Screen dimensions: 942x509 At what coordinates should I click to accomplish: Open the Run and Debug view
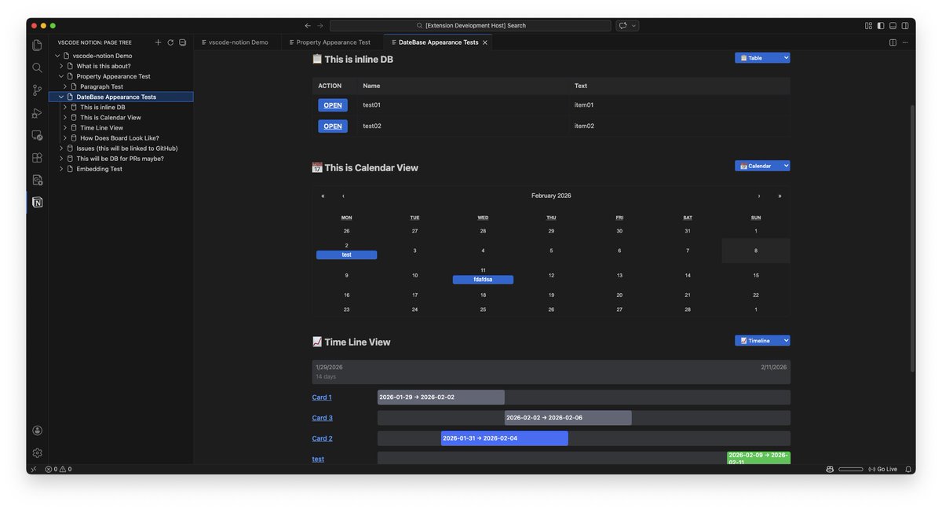point(37,113)
